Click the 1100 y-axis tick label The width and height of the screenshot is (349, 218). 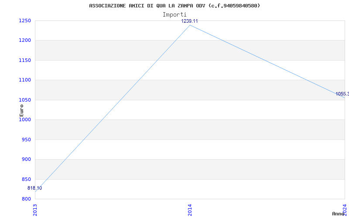[25, 80]
